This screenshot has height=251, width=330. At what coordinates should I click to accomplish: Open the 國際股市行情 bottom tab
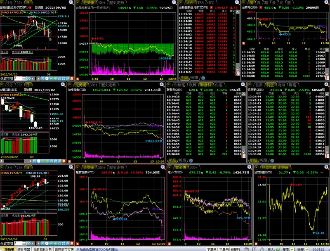click(x=64, y=249)
